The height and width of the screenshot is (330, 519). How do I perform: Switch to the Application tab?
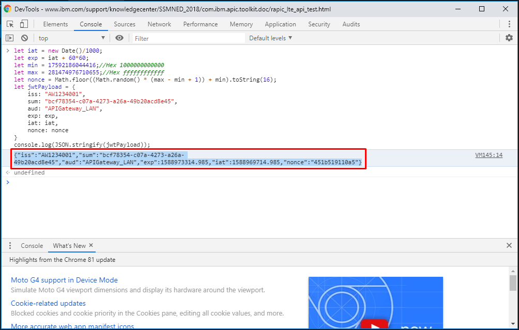(280, 24)
